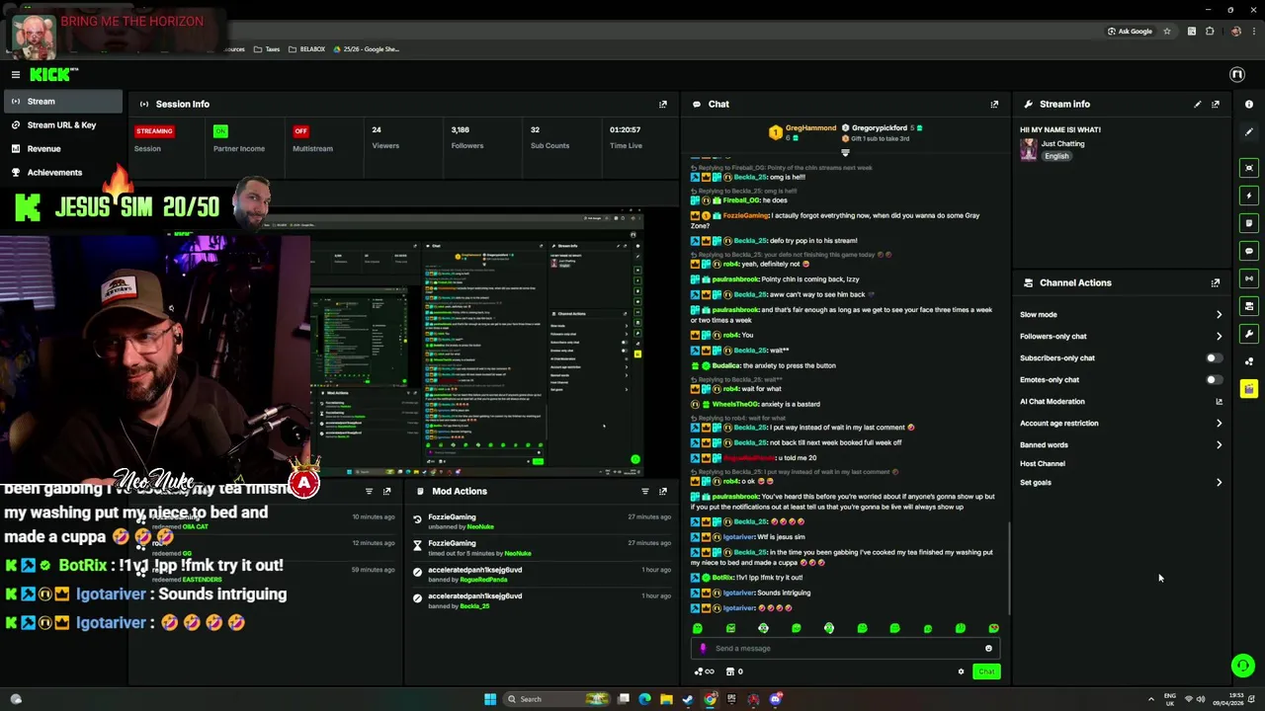
Task: Open the yellow clapperboard clips icon
Action: click(1249, 389)
